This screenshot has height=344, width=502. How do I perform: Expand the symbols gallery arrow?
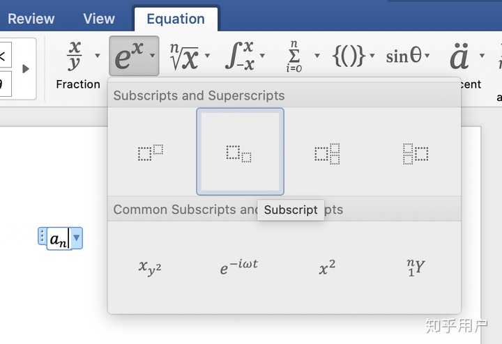(x=26, y=69)
